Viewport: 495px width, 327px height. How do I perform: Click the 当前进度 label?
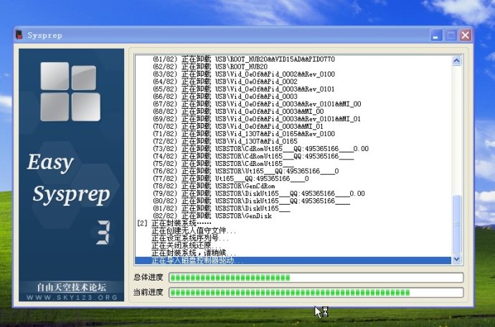pos(148,293)
